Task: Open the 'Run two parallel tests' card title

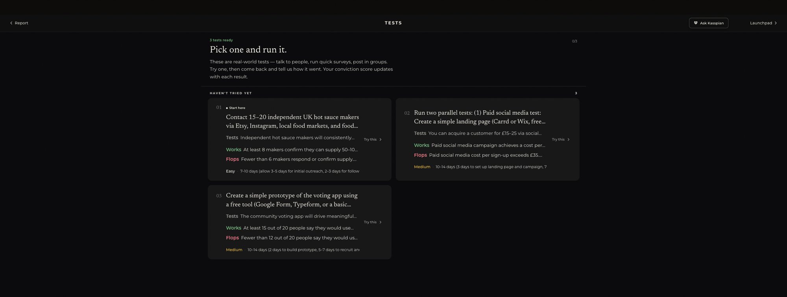Action: 480,117
